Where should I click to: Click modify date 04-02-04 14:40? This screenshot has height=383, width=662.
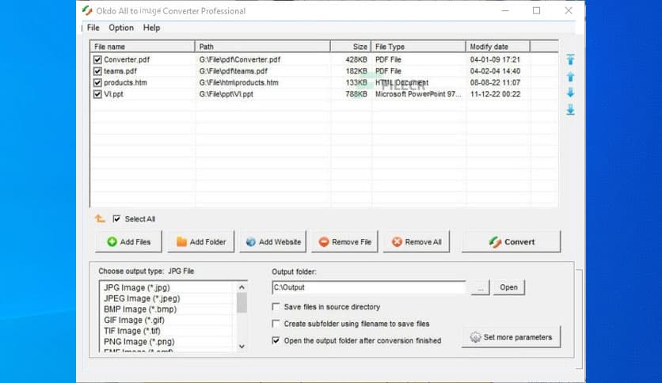(495, 71)
